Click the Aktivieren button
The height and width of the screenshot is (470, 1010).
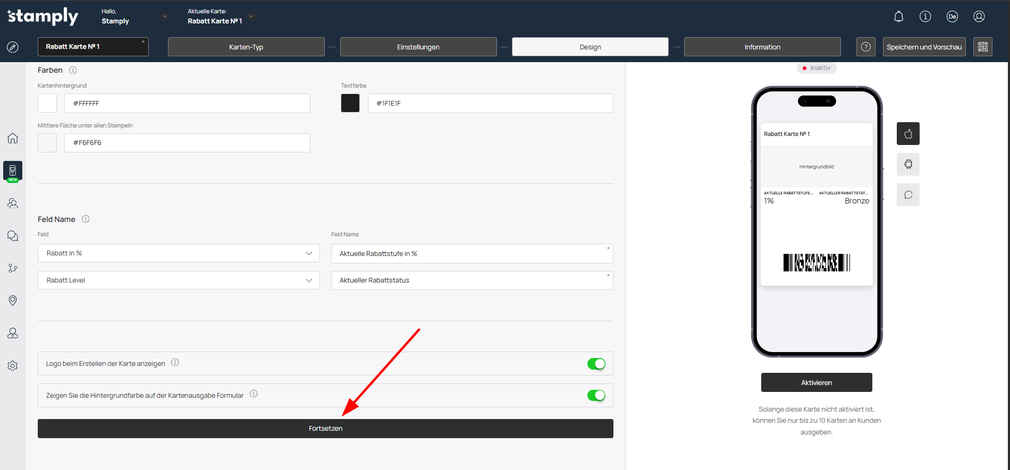816,382
